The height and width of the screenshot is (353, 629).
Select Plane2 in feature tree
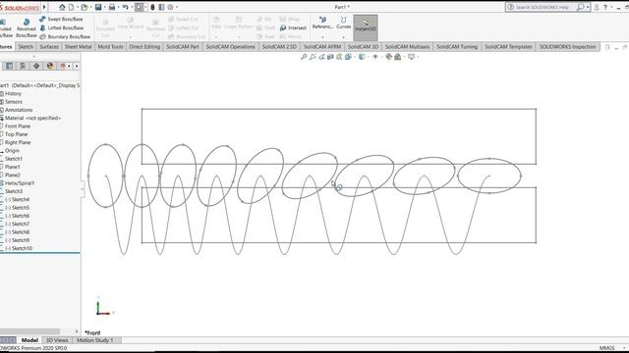[12, 175]
